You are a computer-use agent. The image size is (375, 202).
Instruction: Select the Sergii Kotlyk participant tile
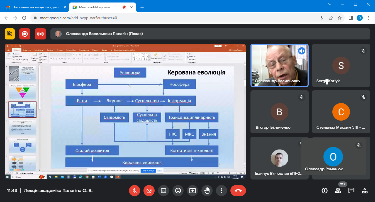[341, 65]
